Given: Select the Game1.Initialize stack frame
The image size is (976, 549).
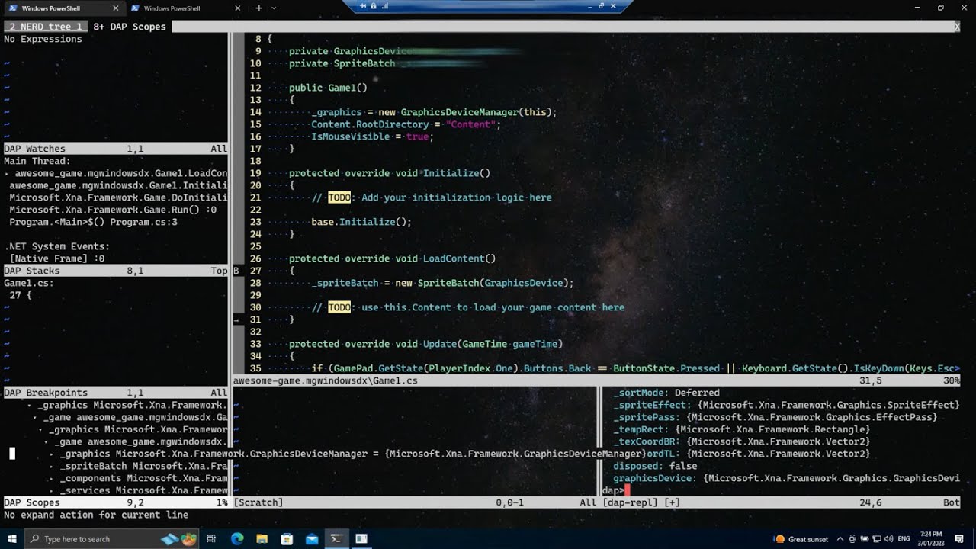Looking at the screenshot, I should [118, 185].
